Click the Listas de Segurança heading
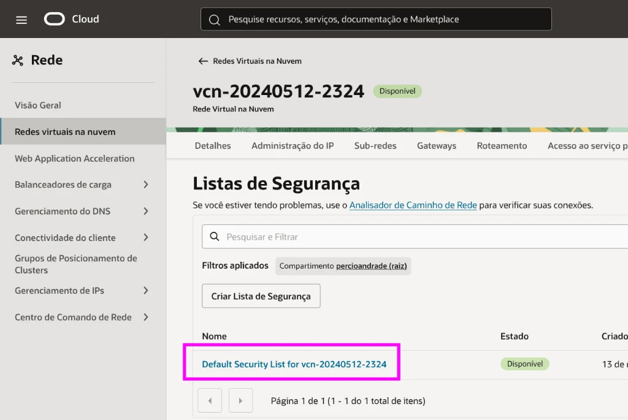The height and width of the screenshot is (420, 628). pos(277,184)
